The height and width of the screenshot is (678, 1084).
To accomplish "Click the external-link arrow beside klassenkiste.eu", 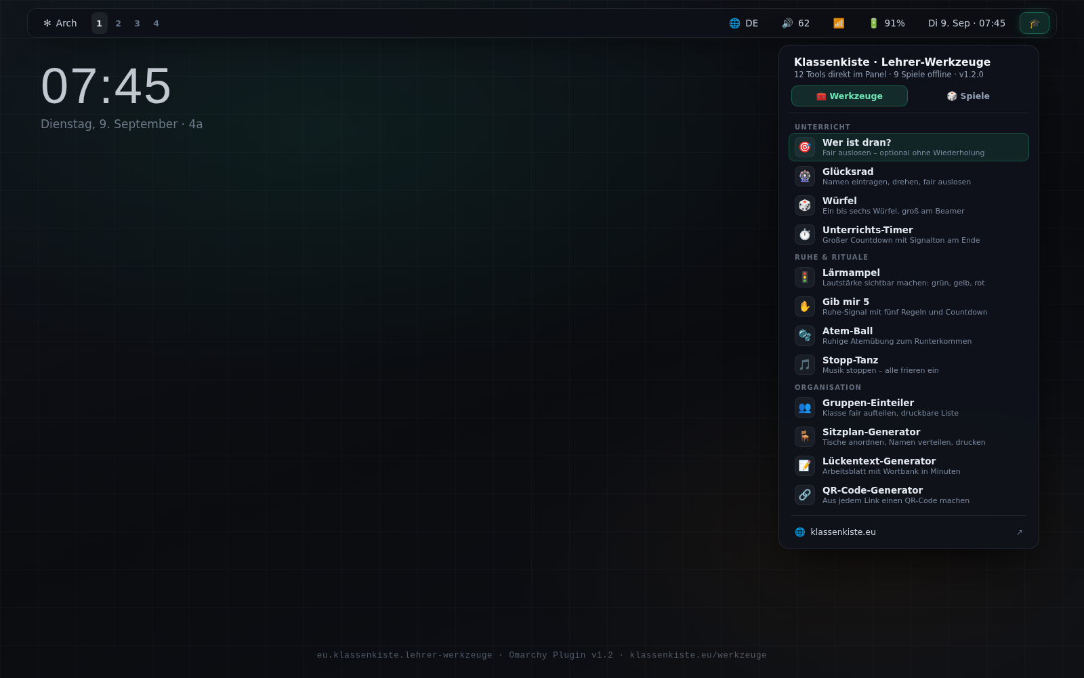I will (1020, 532).
